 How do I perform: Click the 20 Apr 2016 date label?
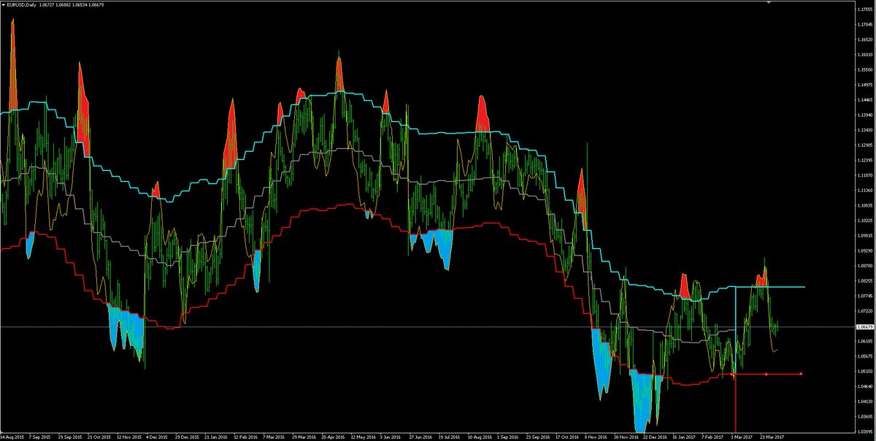(x=334, y=437)
